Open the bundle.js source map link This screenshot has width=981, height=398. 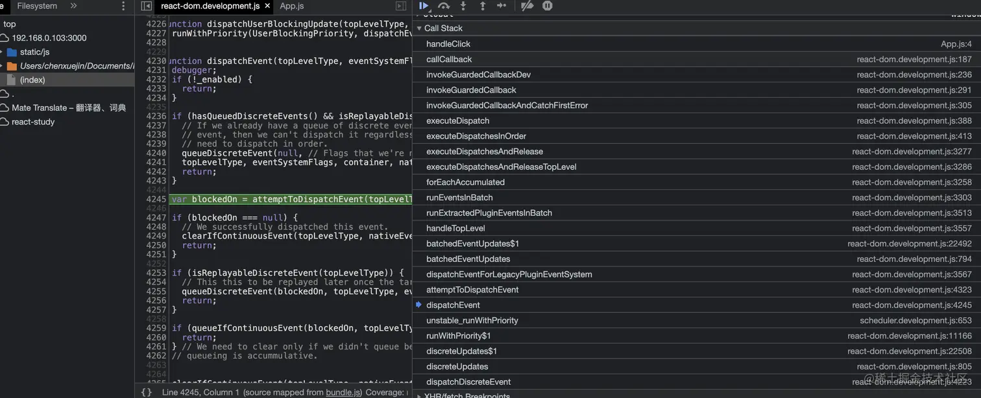(x=344, y=392)
